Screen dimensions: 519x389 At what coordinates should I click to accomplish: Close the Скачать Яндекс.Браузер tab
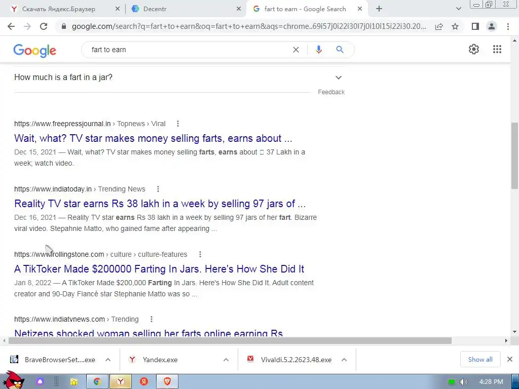coord(118,9)
